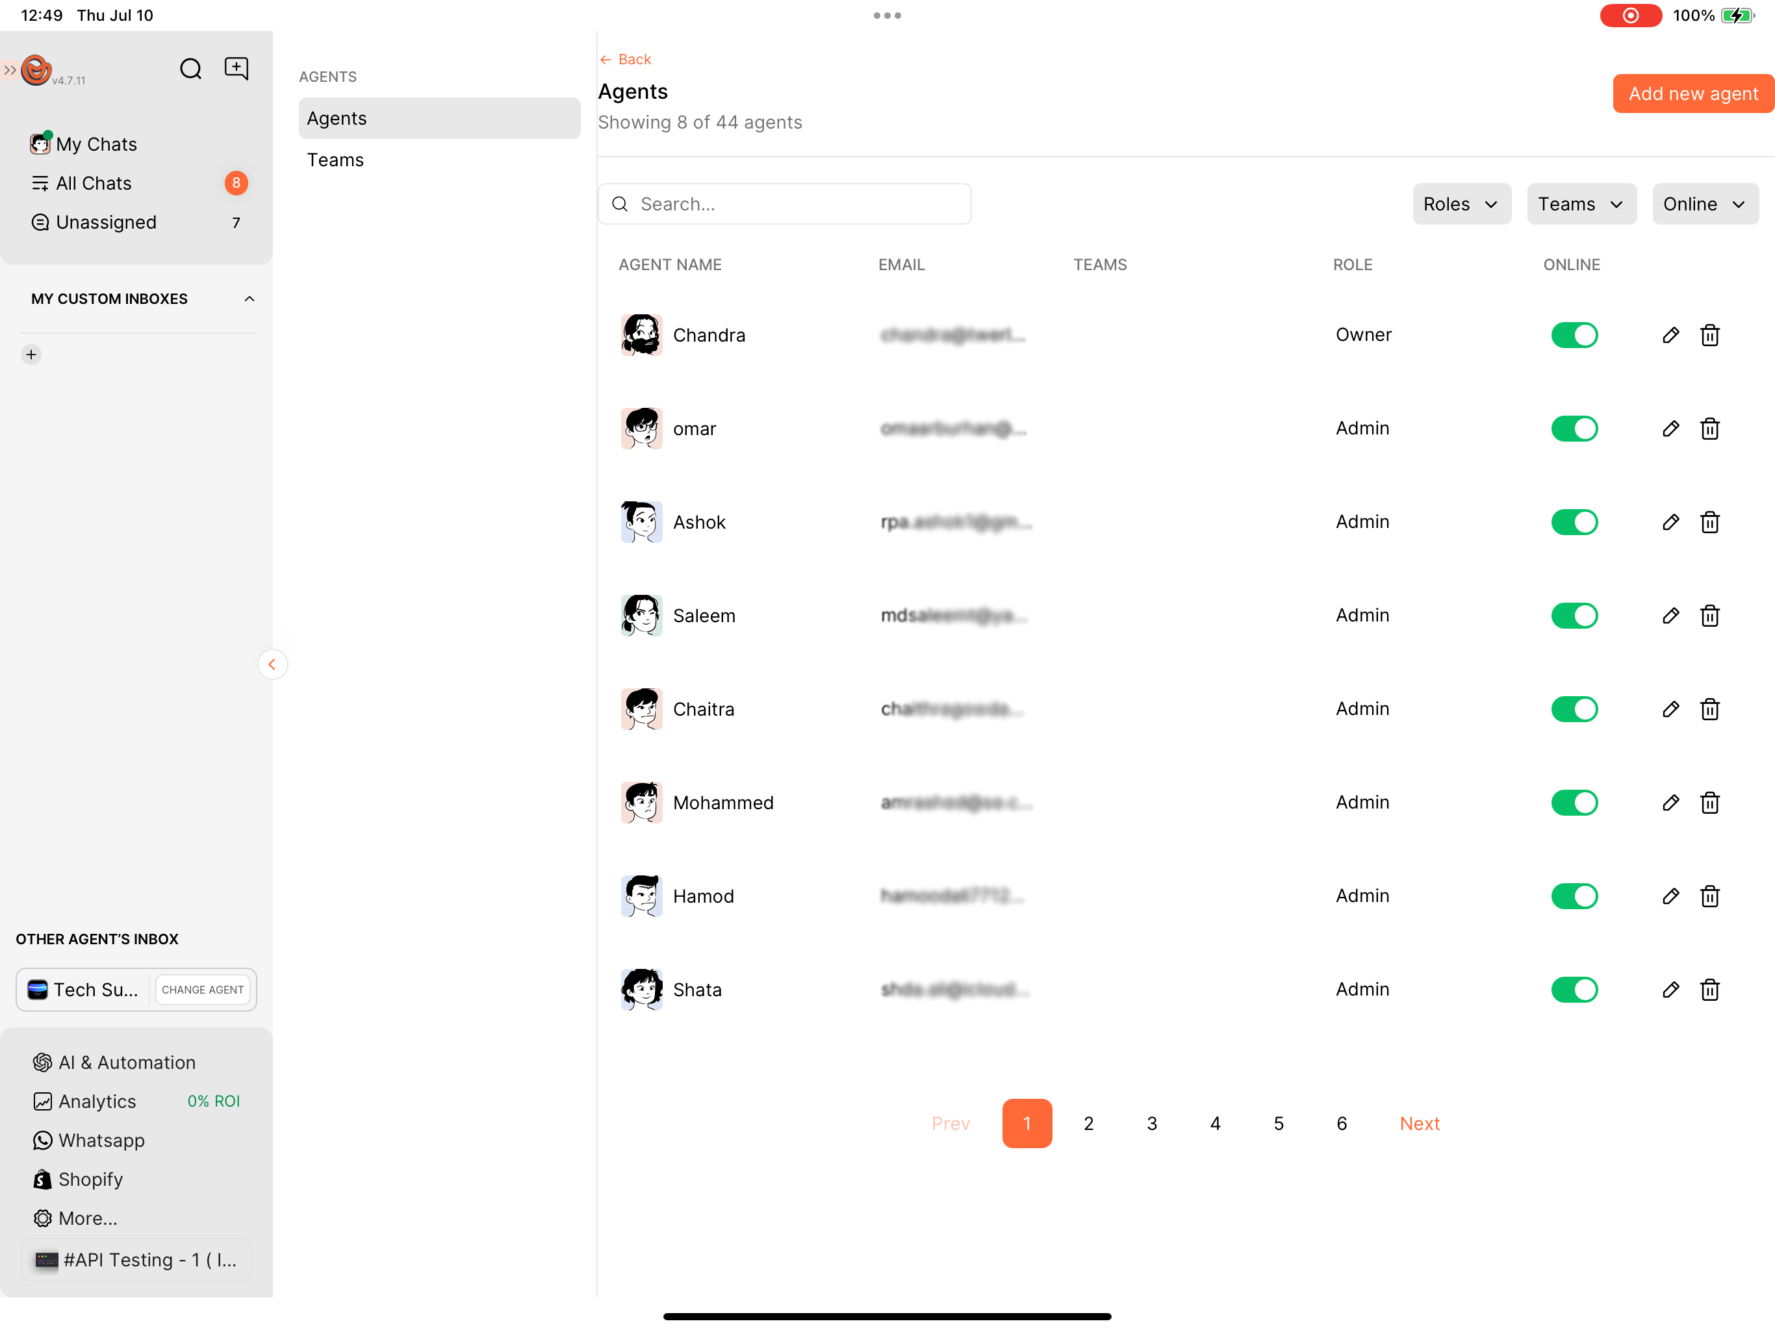Toggle Chaitra's online status switch
This screenshot has height=1330, width=1775.
tap(1574, 709)
